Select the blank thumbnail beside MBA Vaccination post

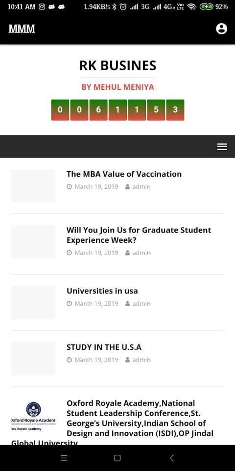click(33, 185)
